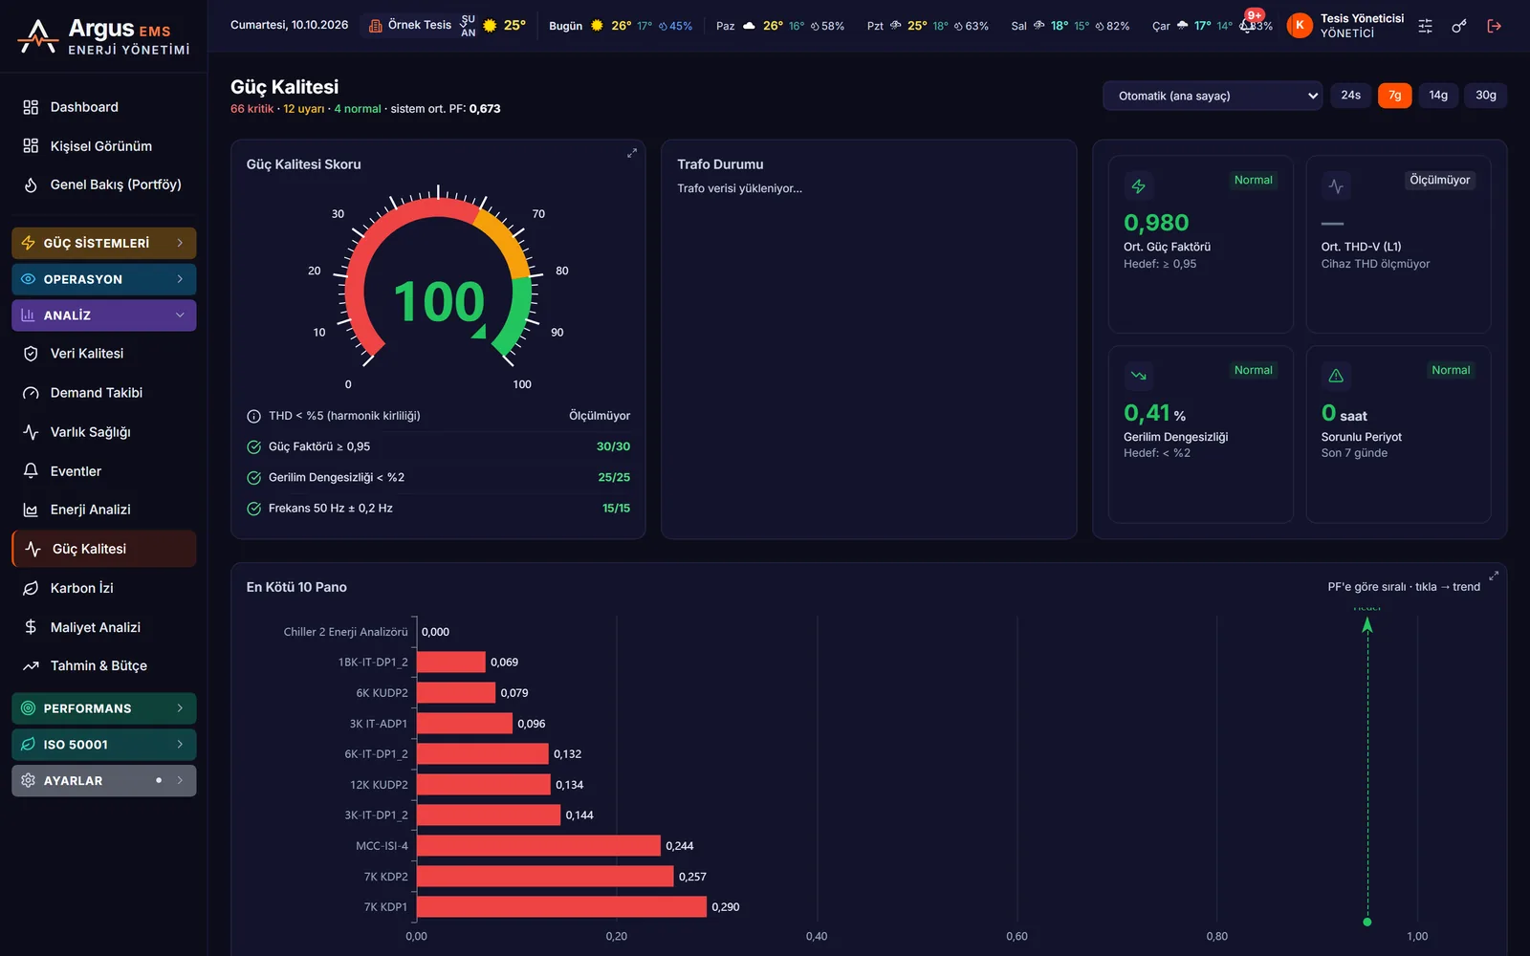Click the key icon in header
Viewport: 1530px width, 956px height.
click(x=1459, y=26)
